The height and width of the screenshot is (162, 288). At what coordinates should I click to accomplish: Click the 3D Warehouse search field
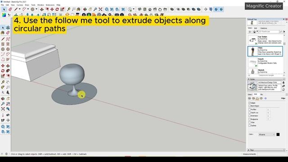pyautogui.click(x=269, y=32)
